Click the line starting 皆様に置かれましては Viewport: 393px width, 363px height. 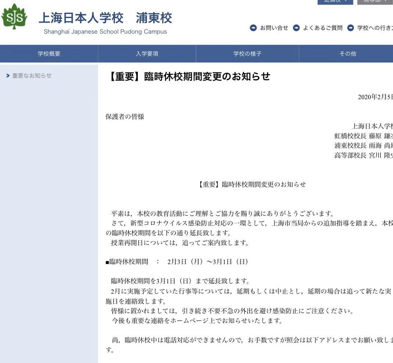tap(232, 311)
